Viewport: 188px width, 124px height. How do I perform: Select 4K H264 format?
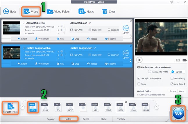click(58, 107)
